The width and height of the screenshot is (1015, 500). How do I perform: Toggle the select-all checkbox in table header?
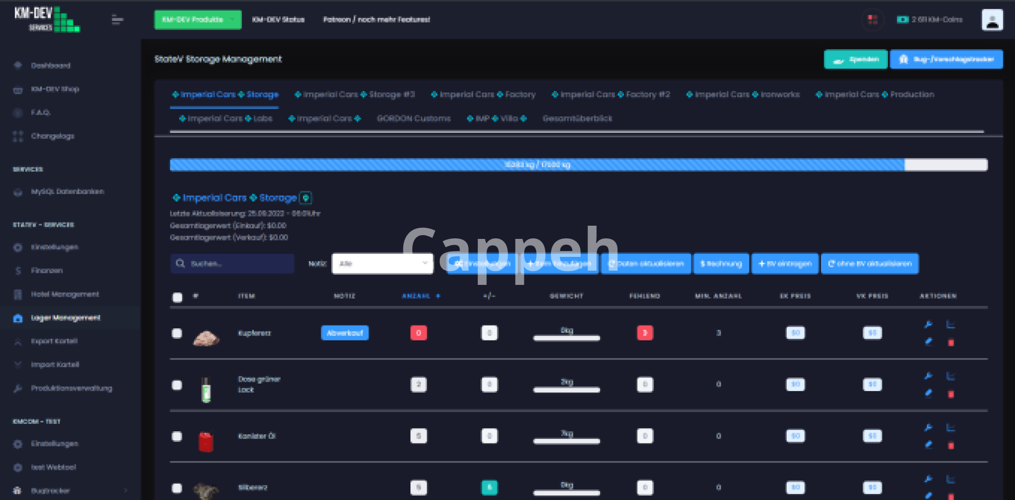click(177, 297)
